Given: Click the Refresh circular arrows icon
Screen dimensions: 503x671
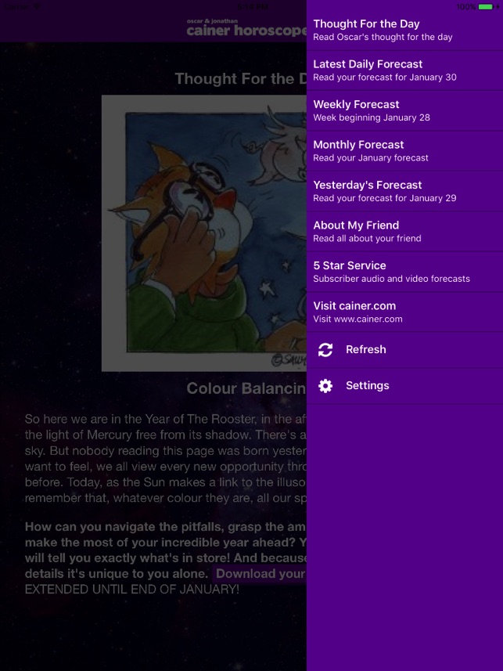Looking at the screenshot, I should [325, 350].
